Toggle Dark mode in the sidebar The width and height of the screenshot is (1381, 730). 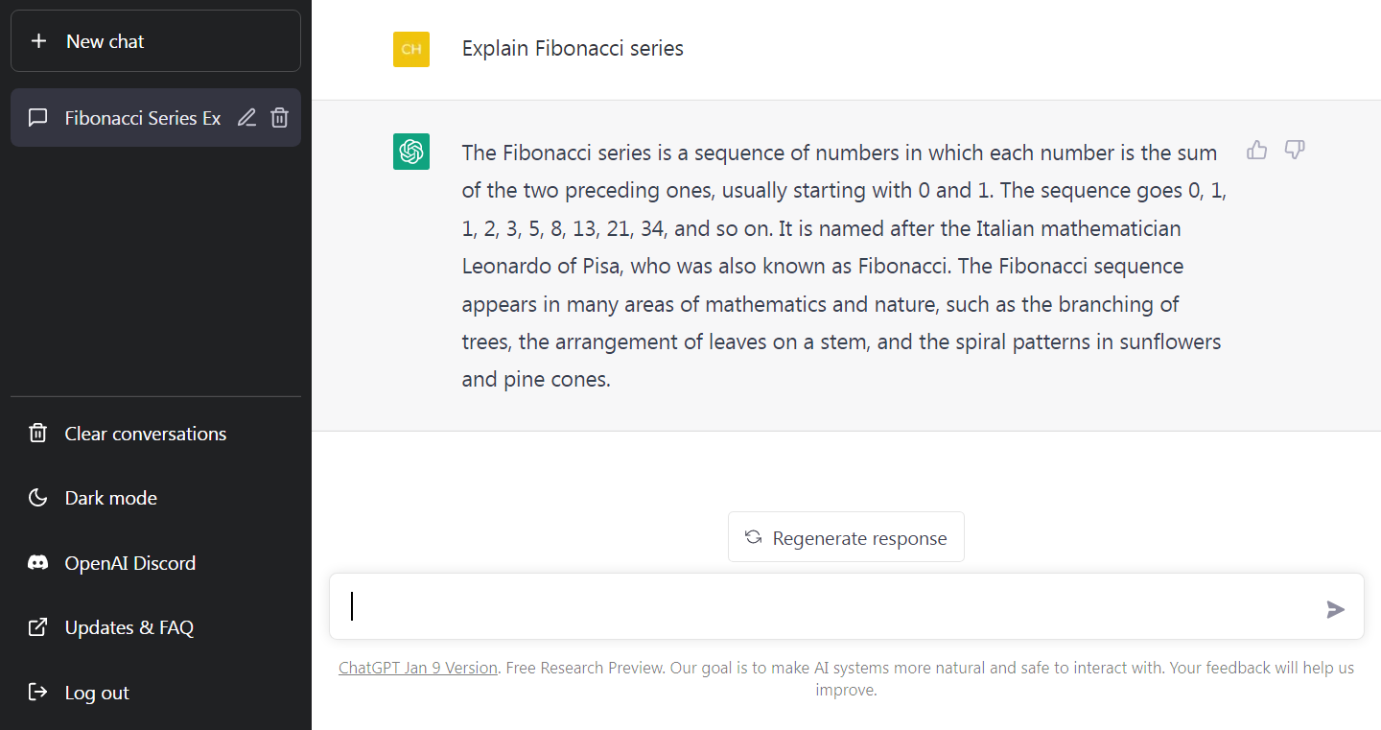click(x=110, y=498)
